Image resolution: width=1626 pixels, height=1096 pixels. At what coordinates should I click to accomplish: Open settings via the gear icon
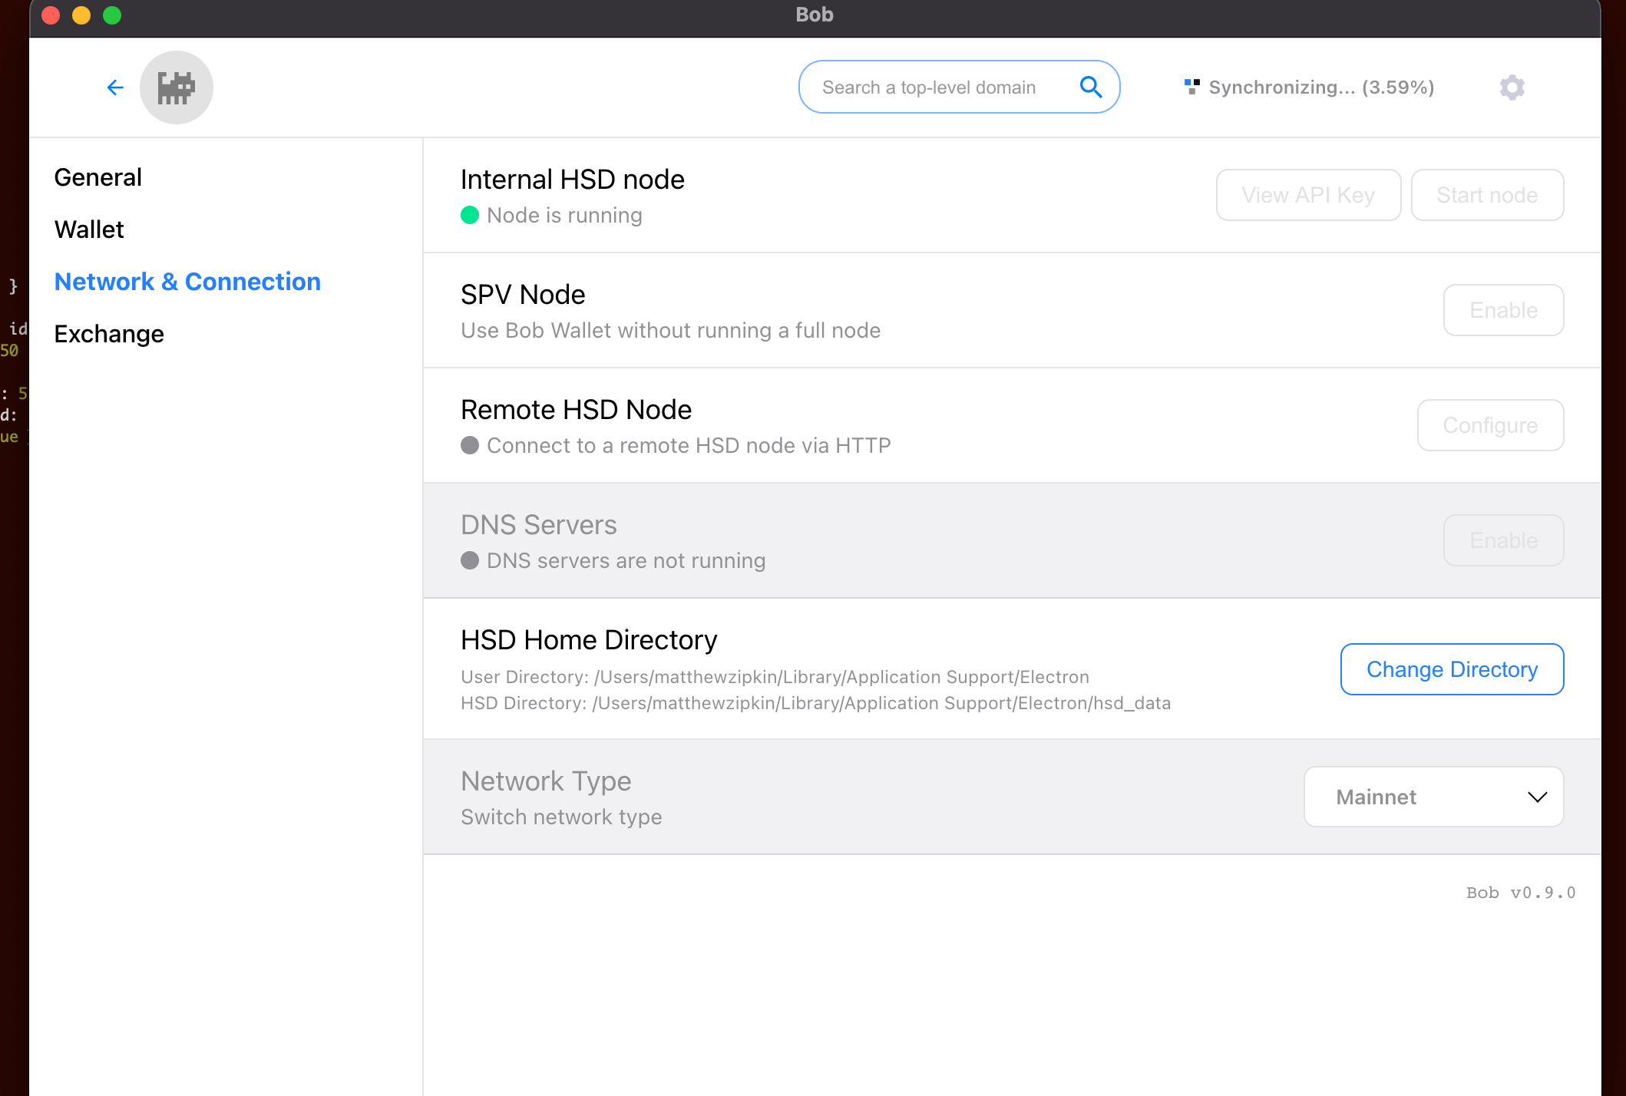[x=1512, y=87]
